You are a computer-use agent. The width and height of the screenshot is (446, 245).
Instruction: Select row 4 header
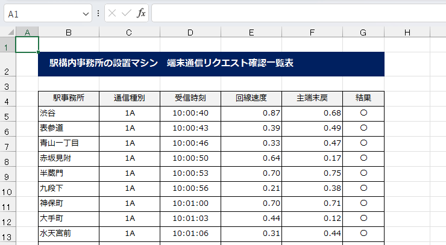(x=8, y=99)
